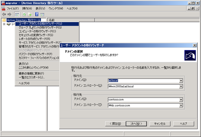This screenshot has height=137, width=201.
Task: Open the 移行先 ドメイン コントローラー dropdown arrow
Action: 181,105
